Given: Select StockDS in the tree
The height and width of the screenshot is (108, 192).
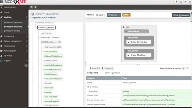Looking at the screenshot, I should pos(47,83).
